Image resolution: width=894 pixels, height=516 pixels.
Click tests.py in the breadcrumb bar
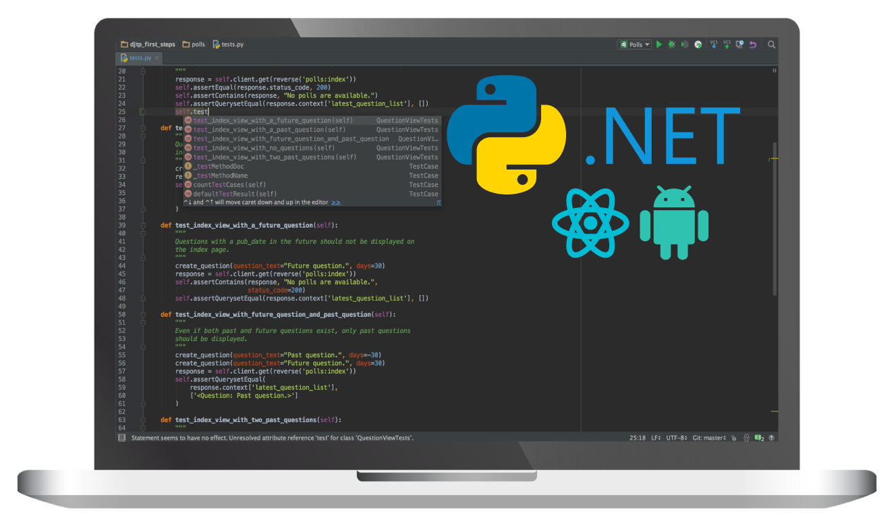click(228, 45)
